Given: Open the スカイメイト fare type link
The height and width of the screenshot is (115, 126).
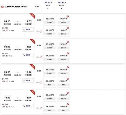Looking at the screenshot, I should (62, 2).
